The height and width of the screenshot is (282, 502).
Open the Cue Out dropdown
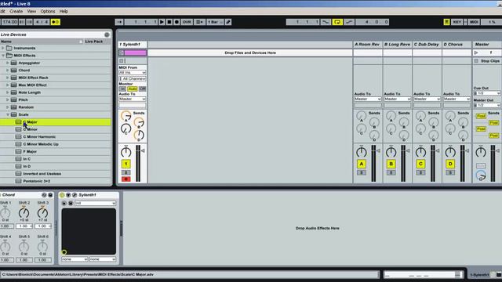(x=487, y=93)
